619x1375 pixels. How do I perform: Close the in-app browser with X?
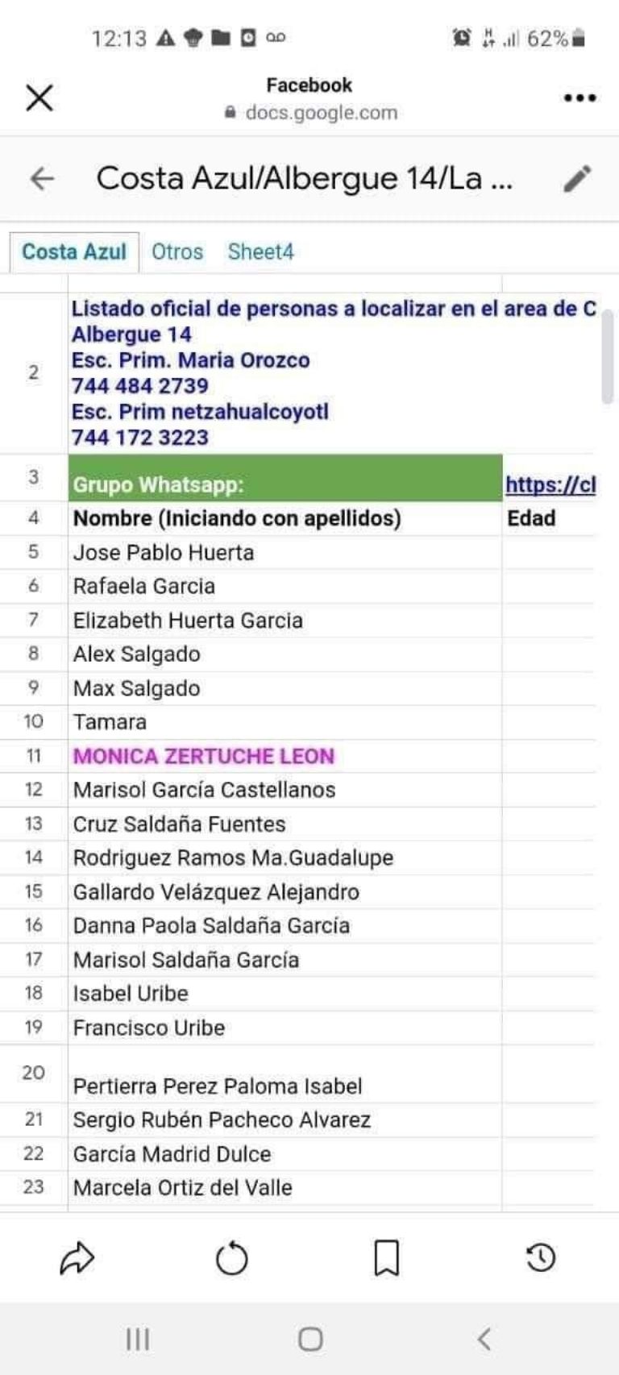point(39,98)
